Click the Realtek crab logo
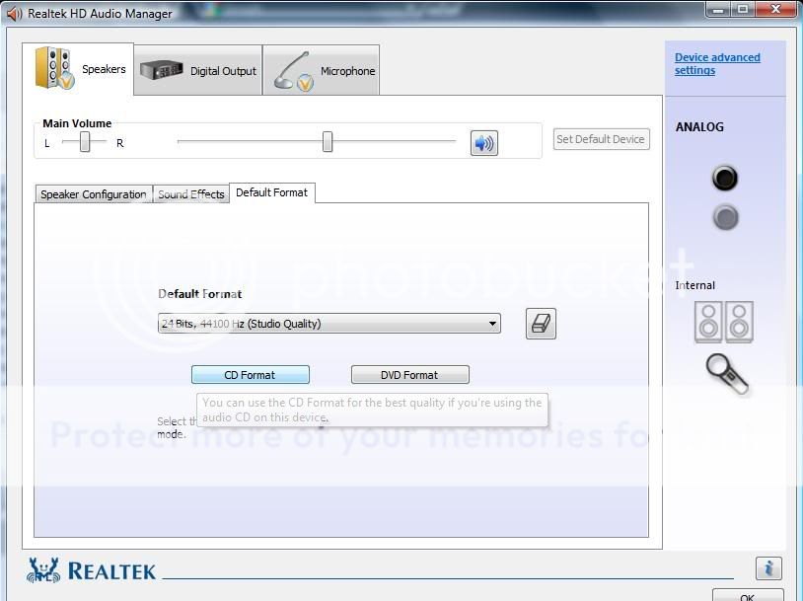The width and height of the screenshot is (803, 601). click(x=43, y=570)
